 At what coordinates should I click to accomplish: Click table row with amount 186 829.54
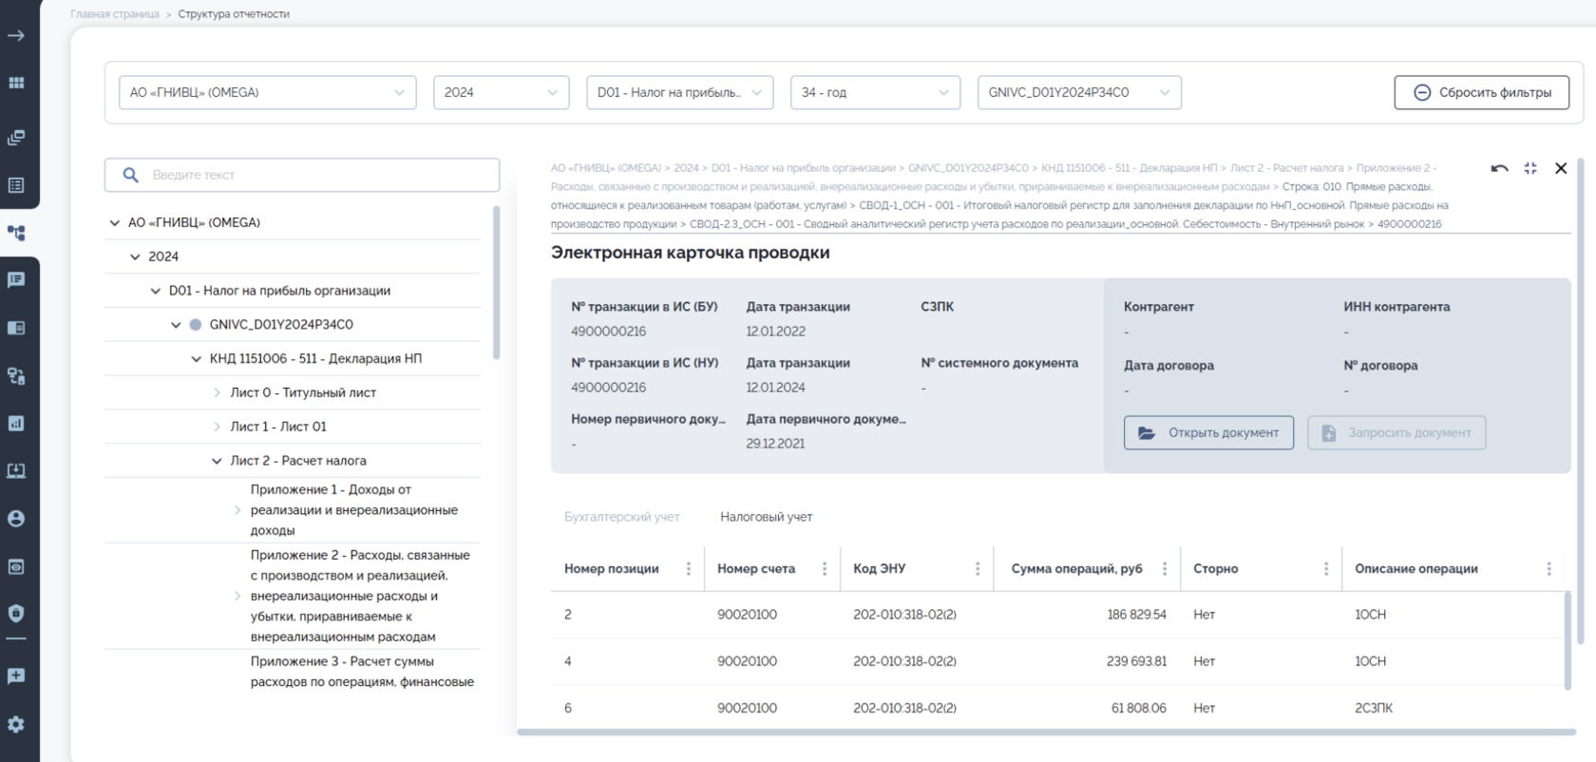(1057, 615)
